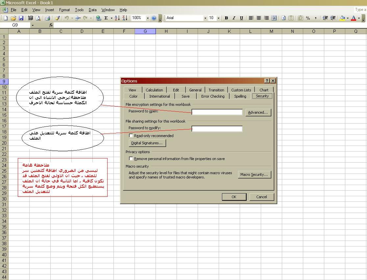Confirm the Options dialog with OK

coord(234,197)
